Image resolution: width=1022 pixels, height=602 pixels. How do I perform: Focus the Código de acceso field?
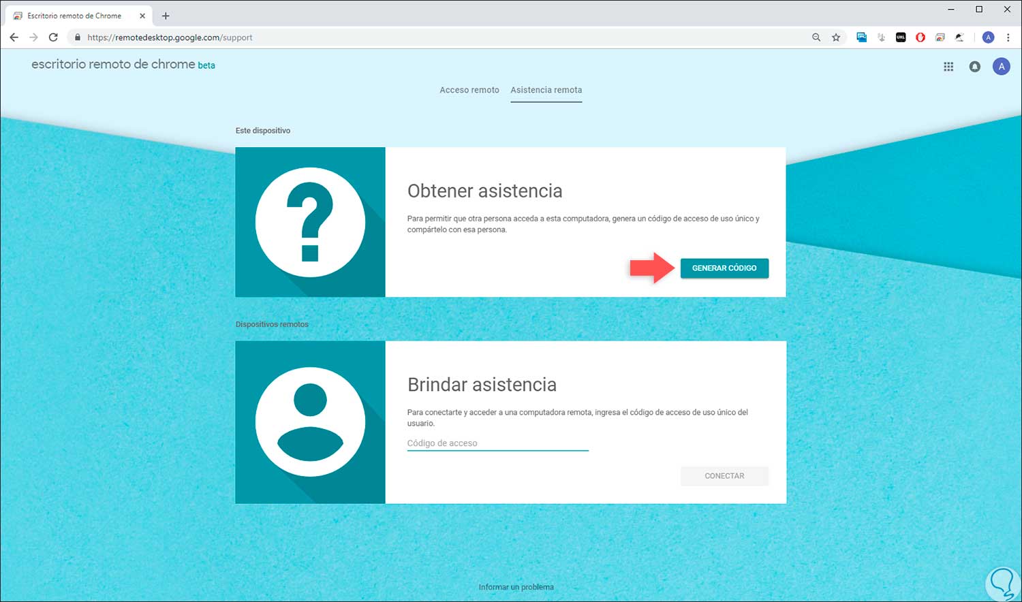tap(498, 443)
